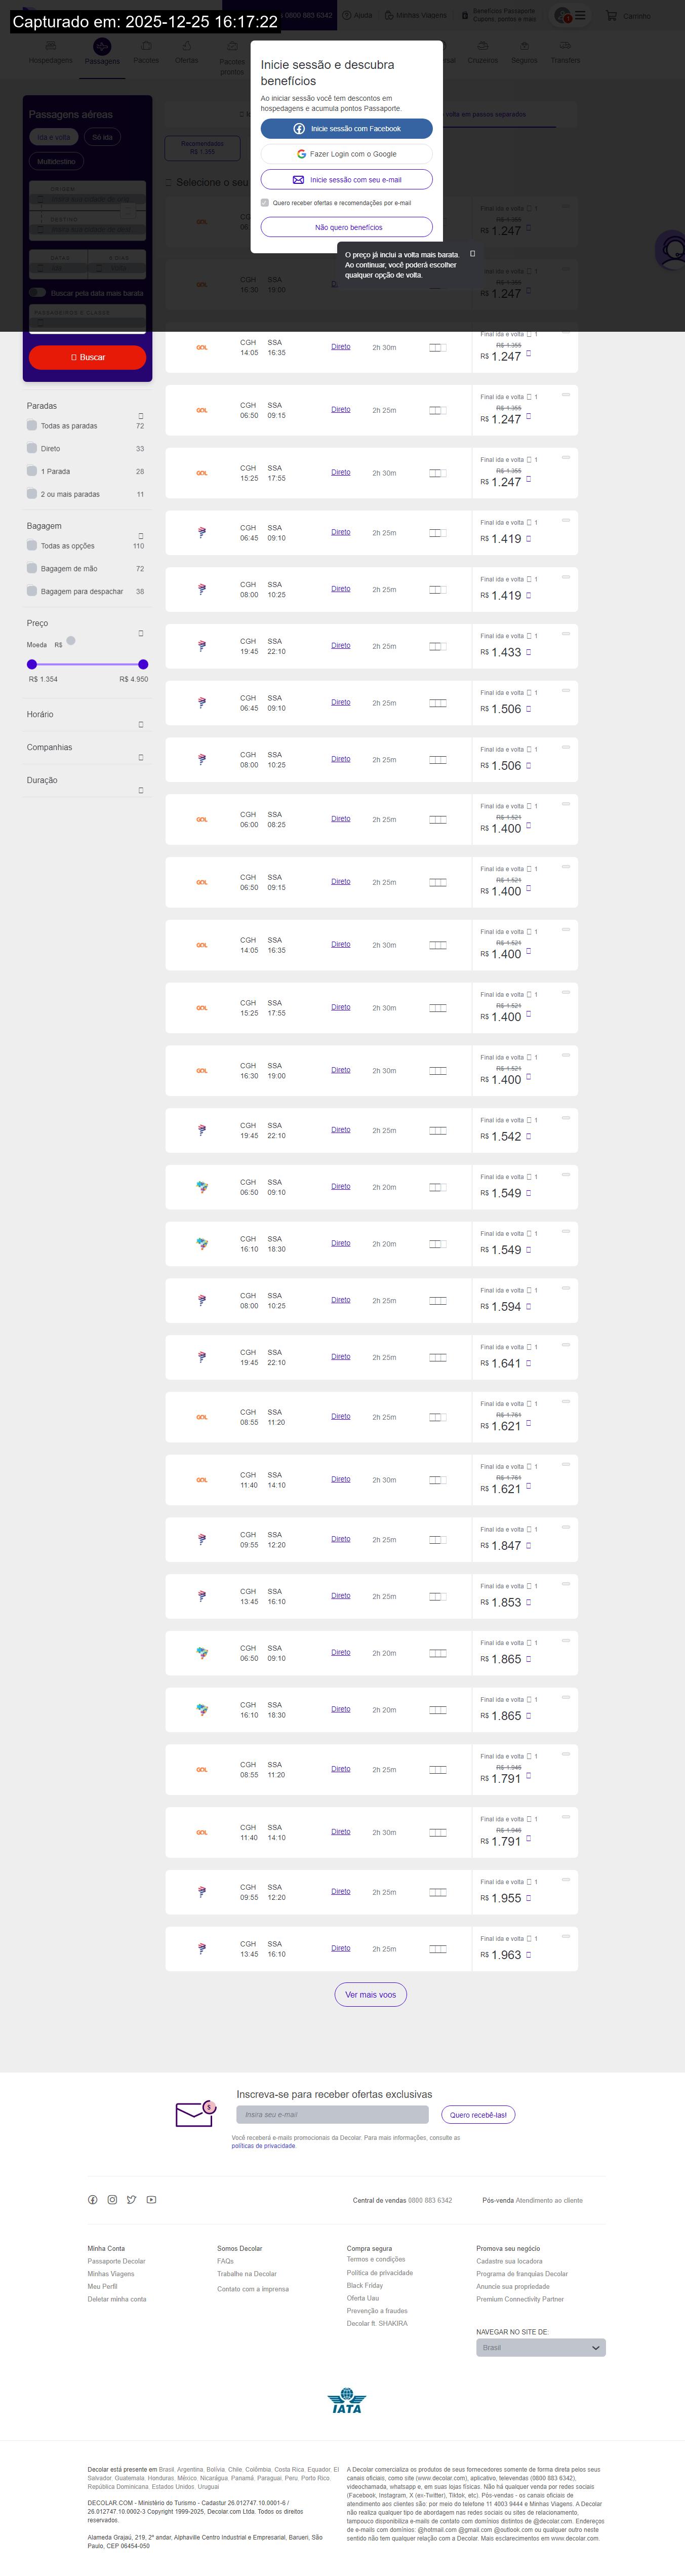Click the Ver mais voos button
Viewport: 685px width, 2576px height.
click(x=370, y=1995)
